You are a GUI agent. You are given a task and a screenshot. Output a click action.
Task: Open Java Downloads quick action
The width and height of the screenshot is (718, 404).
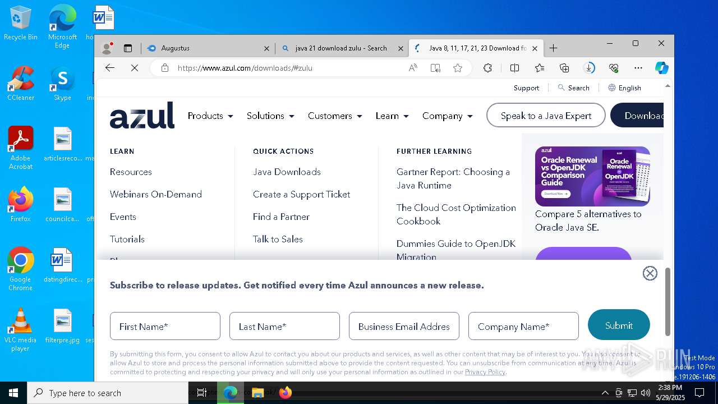click(287, 172)
